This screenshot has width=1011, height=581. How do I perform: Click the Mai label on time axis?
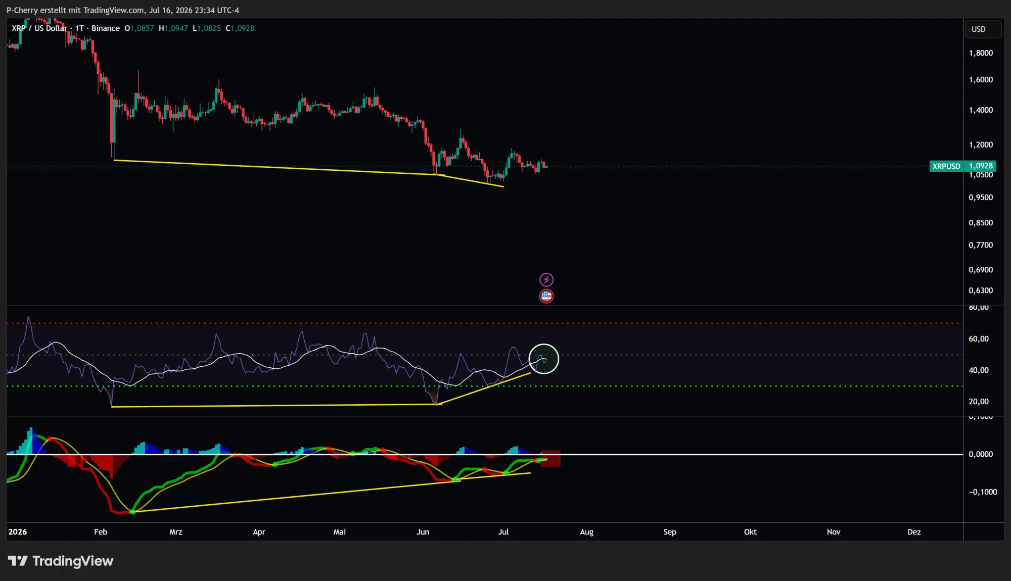[x=340, y=532]
